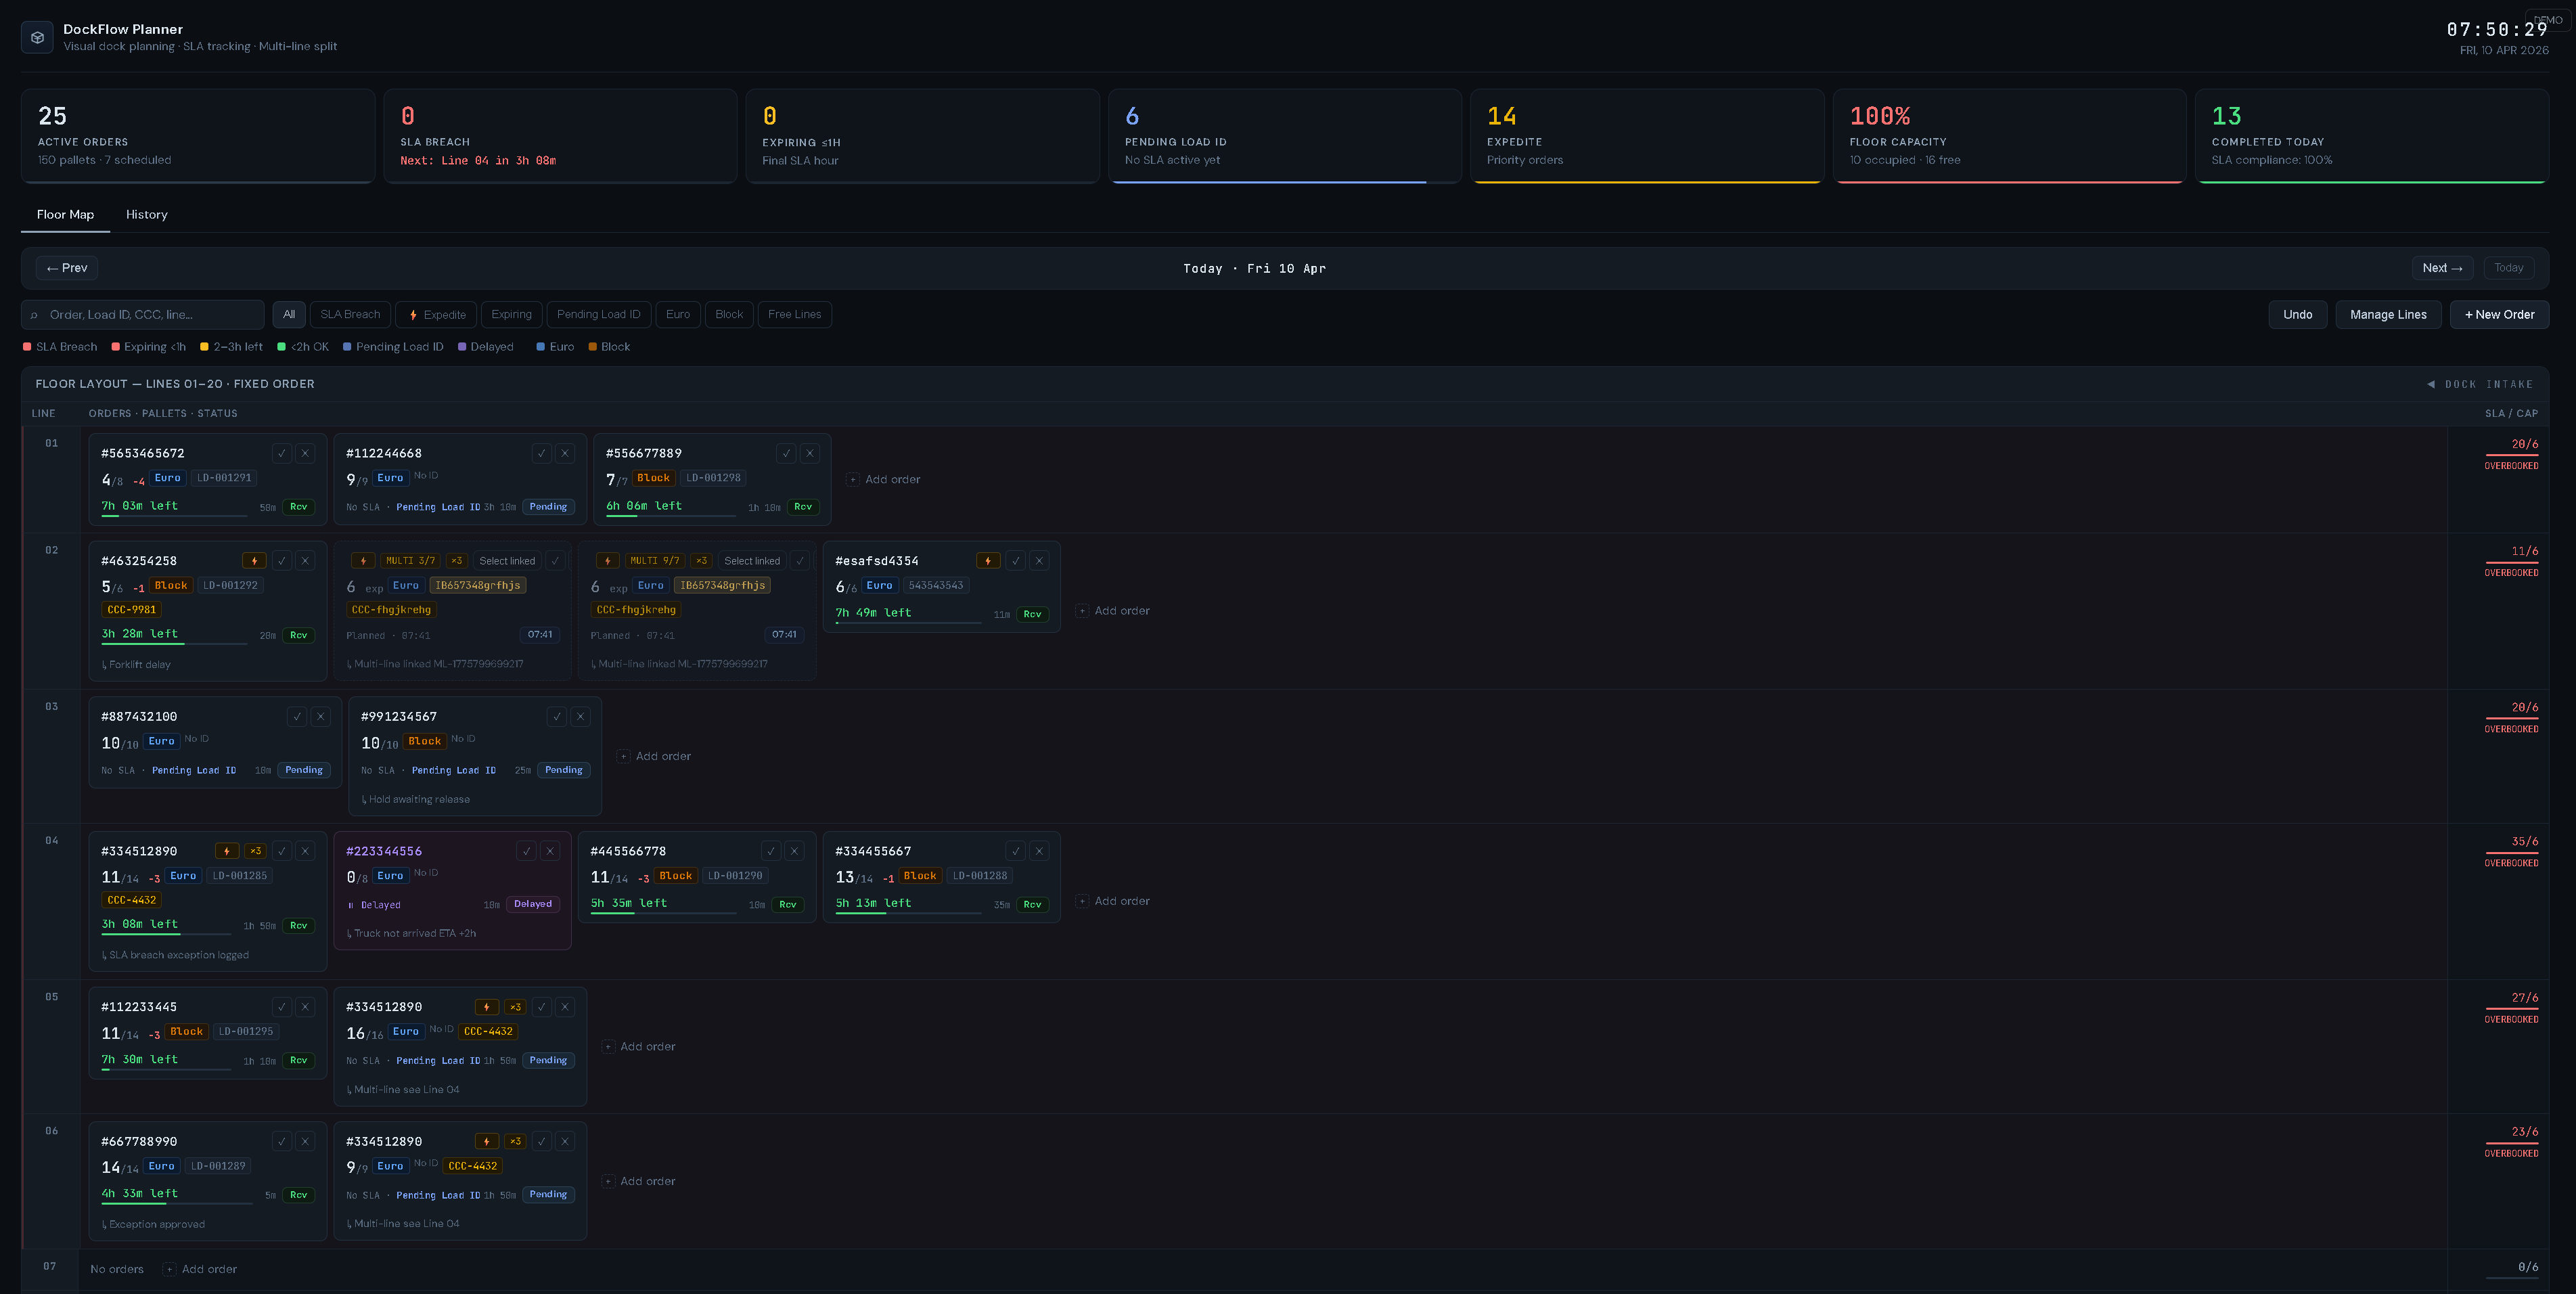
Task: Click the ×3 split badge on order #334512890
Action: (x=254, y=850)
